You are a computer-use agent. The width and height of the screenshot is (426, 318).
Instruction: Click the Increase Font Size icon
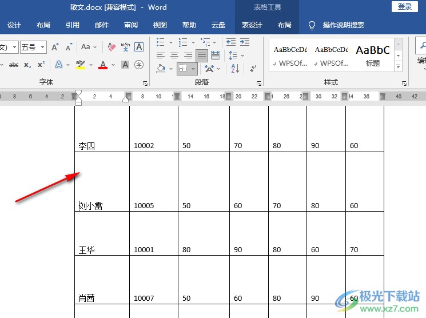click(x=55, y=47)
